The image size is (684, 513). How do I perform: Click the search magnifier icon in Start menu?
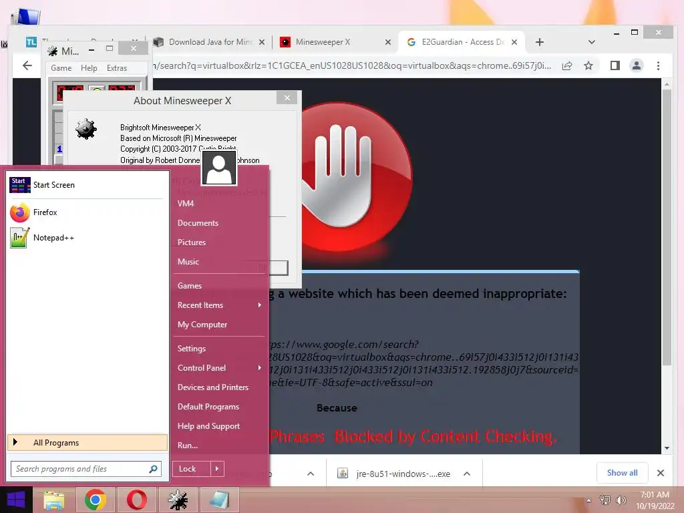[x=153, y=469]
